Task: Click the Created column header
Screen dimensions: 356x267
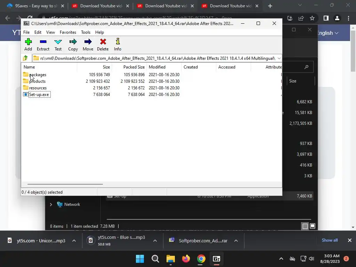Action: 199,67
